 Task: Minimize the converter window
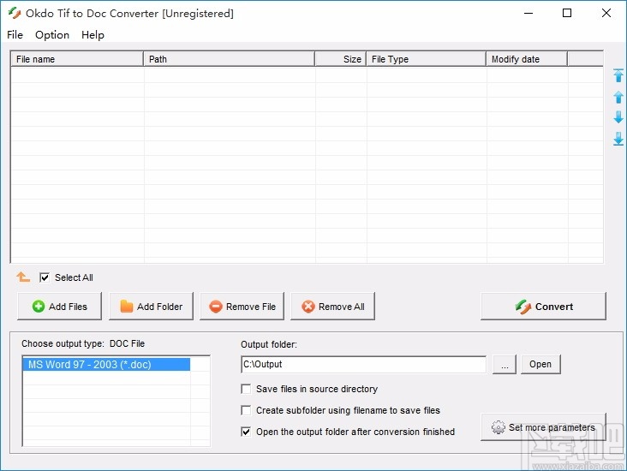528,13
